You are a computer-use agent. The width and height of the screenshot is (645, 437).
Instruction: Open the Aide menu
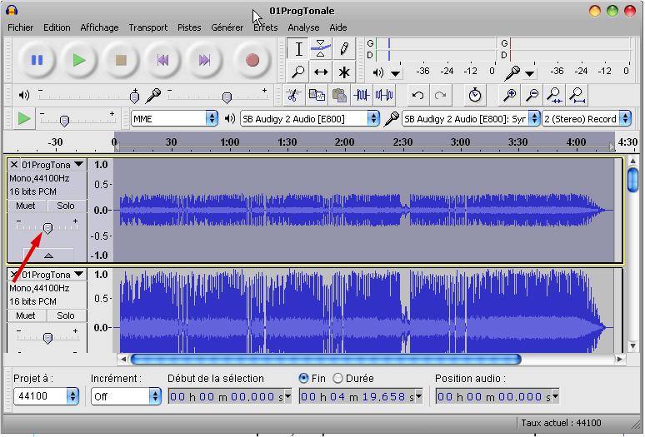(x=338, y=27)
